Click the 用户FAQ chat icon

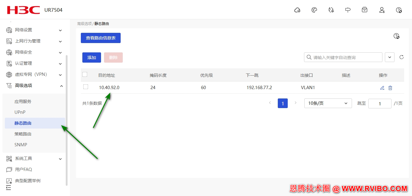tap(9, 170)
